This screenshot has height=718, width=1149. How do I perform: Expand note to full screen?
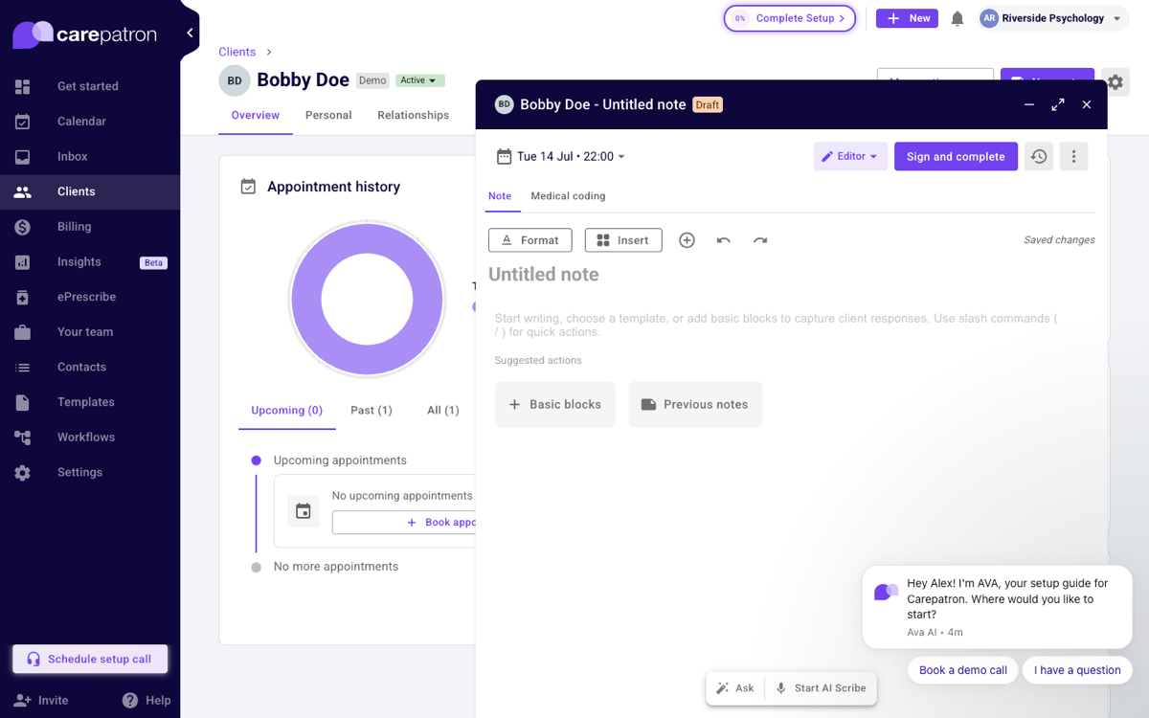point(1058,104)
